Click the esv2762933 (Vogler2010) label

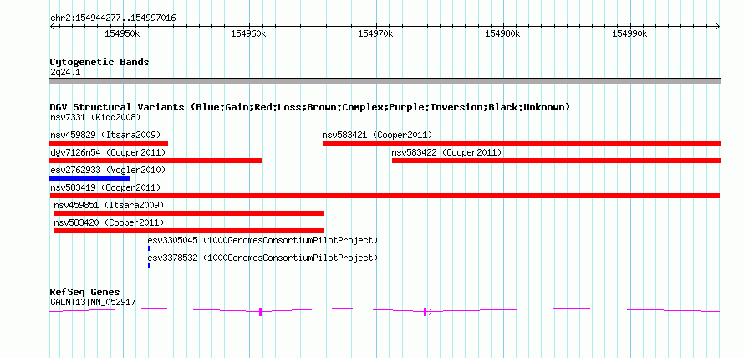(108, 170)
